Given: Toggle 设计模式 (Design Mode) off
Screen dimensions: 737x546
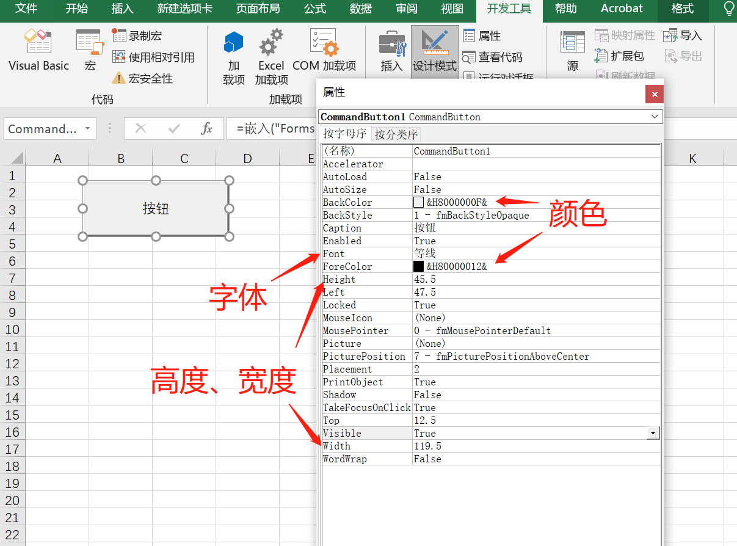Looking at the screenshot, I should [x=434, y=52].
